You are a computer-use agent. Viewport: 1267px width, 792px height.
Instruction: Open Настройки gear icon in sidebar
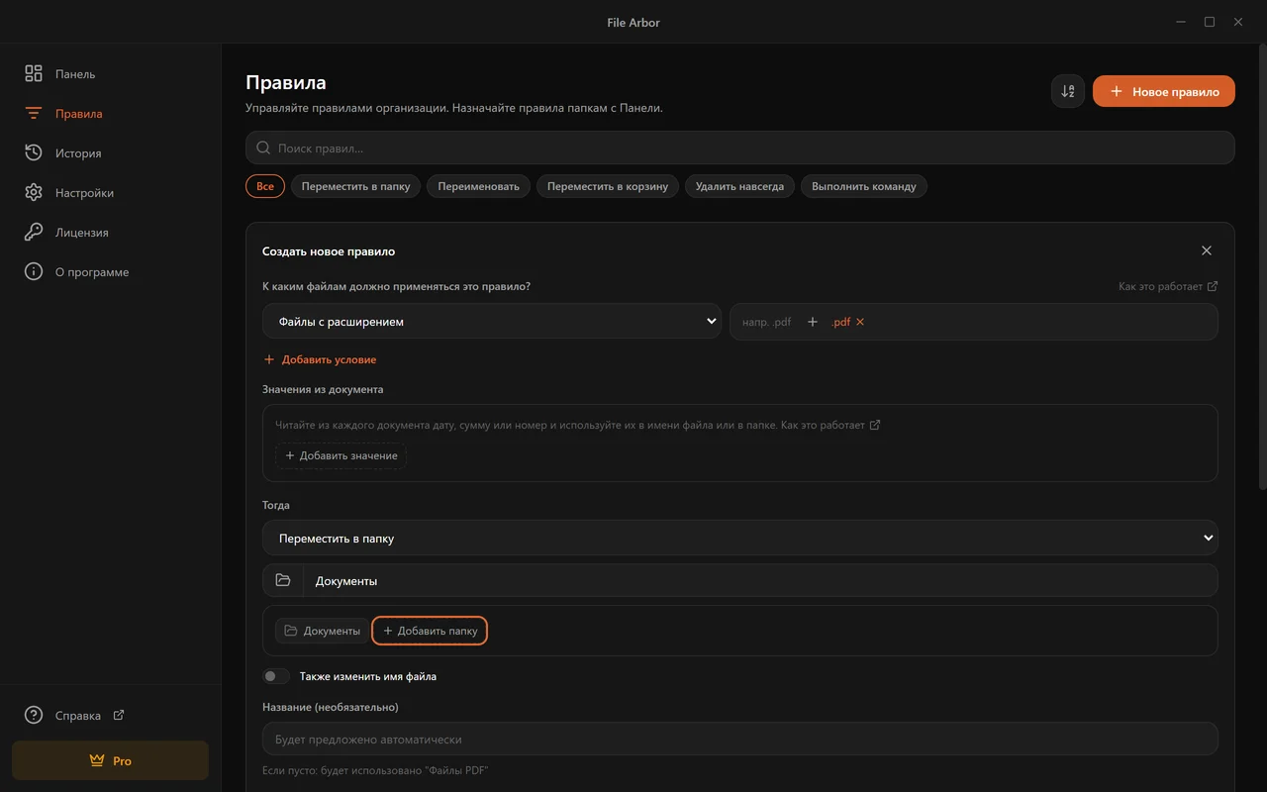(34, 192)
